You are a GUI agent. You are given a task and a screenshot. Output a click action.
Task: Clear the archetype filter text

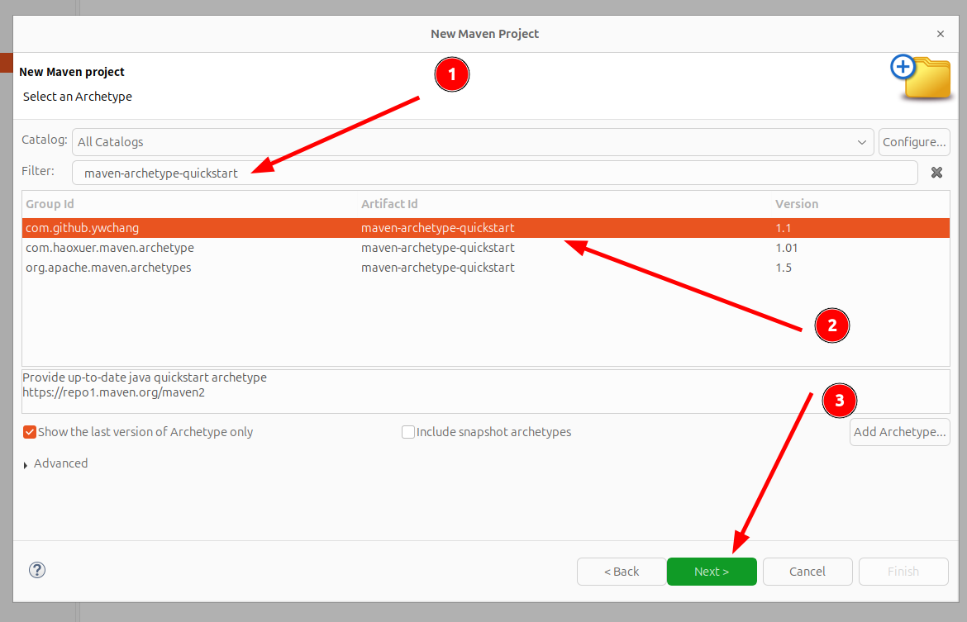(936, 173)
